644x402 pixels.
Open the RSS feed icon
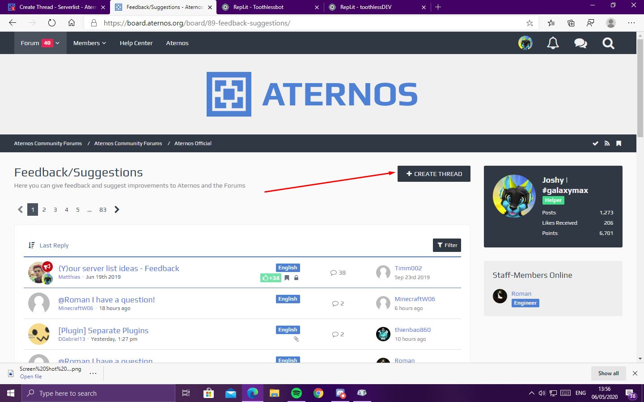[607, 143]
